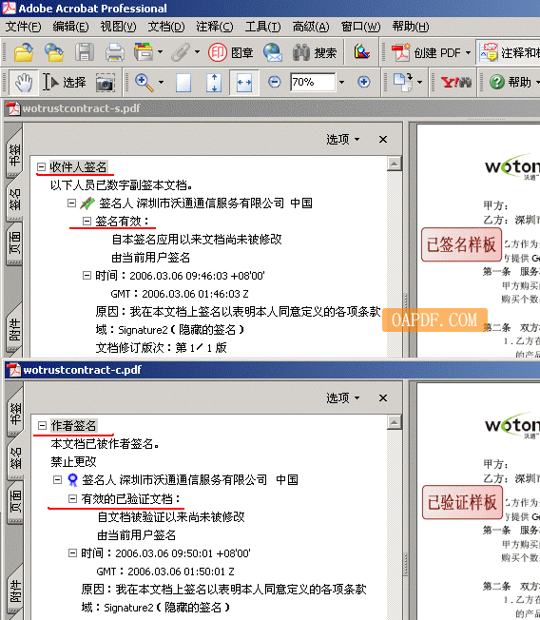Viewport: 540px width, 620px height.
Task: Open the paperclip attach dropdown arrow
Action: coord(197,51)
